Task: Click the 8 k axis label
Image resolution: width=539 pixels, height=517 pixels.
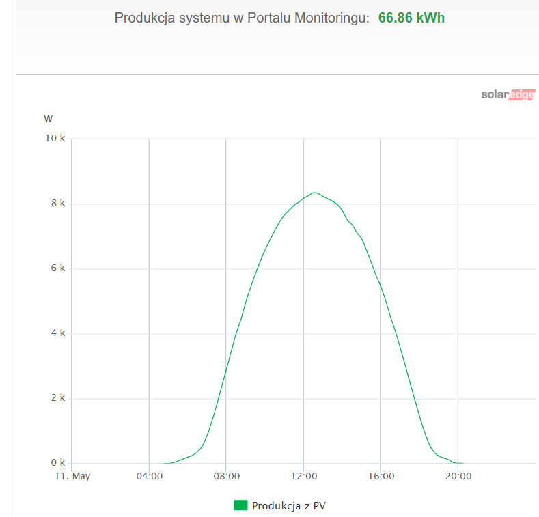Action: point(58,203)
